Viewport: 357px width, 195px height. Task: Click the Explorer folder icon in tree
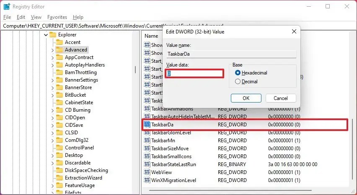53,35
